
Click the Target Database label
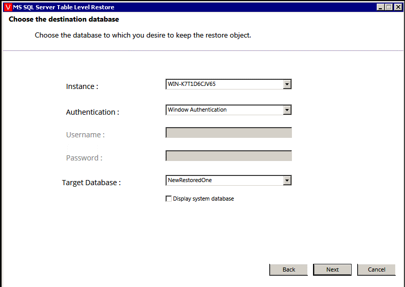point(91,183)
